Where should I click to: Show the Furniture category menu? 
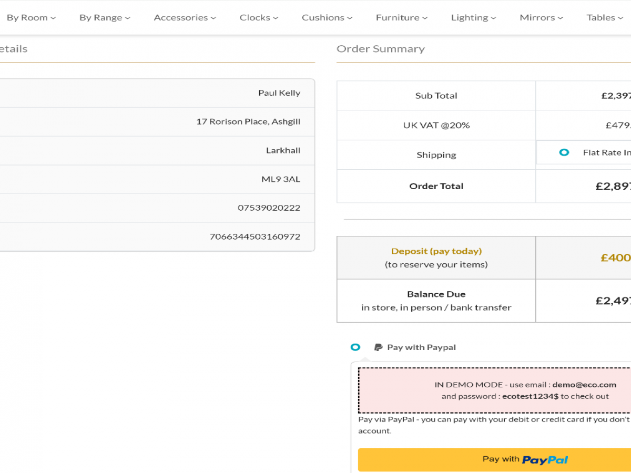[x=402, y=17]
